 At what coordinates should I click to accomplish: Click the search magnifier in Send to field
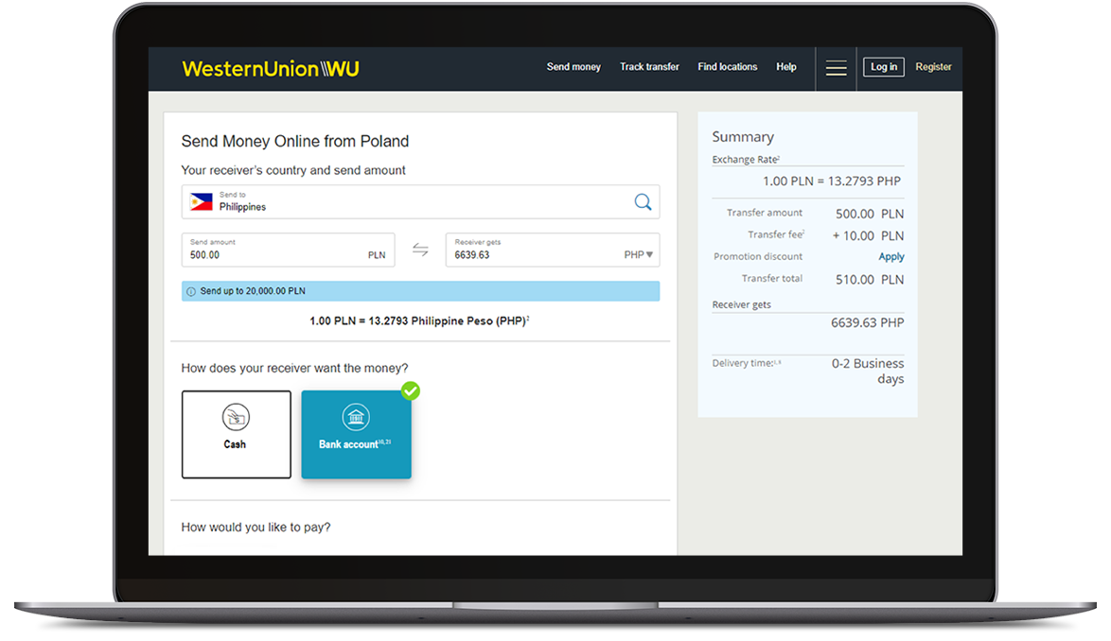(x=643, y=201)
